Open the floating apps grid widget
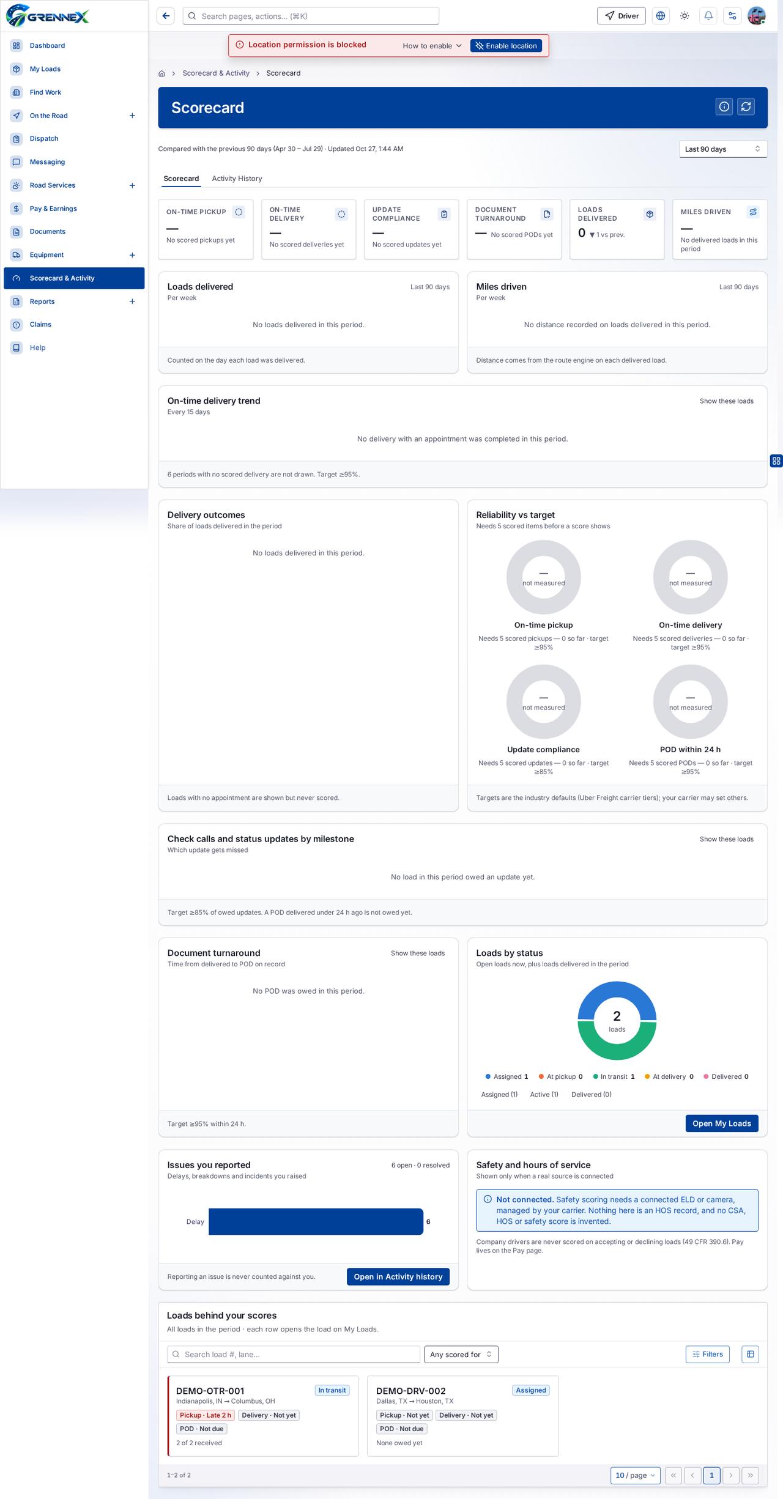Image resolution: width=783 pixels, height=1499 pixels. [x=776, y=461]
